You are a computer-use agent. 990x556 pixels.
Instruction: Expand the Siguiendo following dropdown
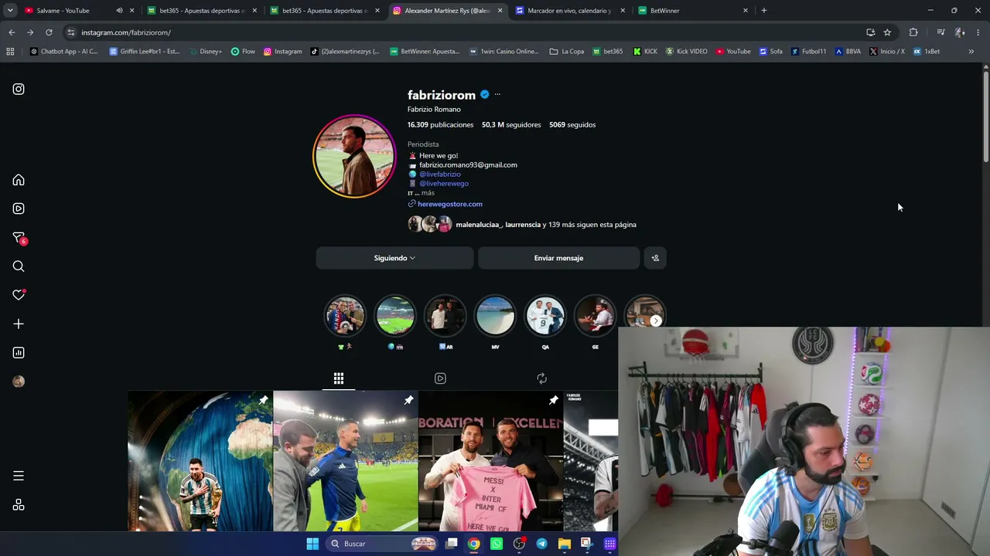(x=394, y=258)
